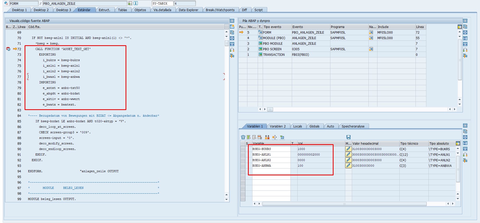Open settings icon of variables panel
Image resolution: width=480 pixels, height=223 pixels.
[465, 161]
